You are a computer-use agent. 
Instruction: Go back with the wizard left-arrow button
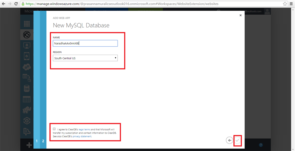click(x=229, y=140)
